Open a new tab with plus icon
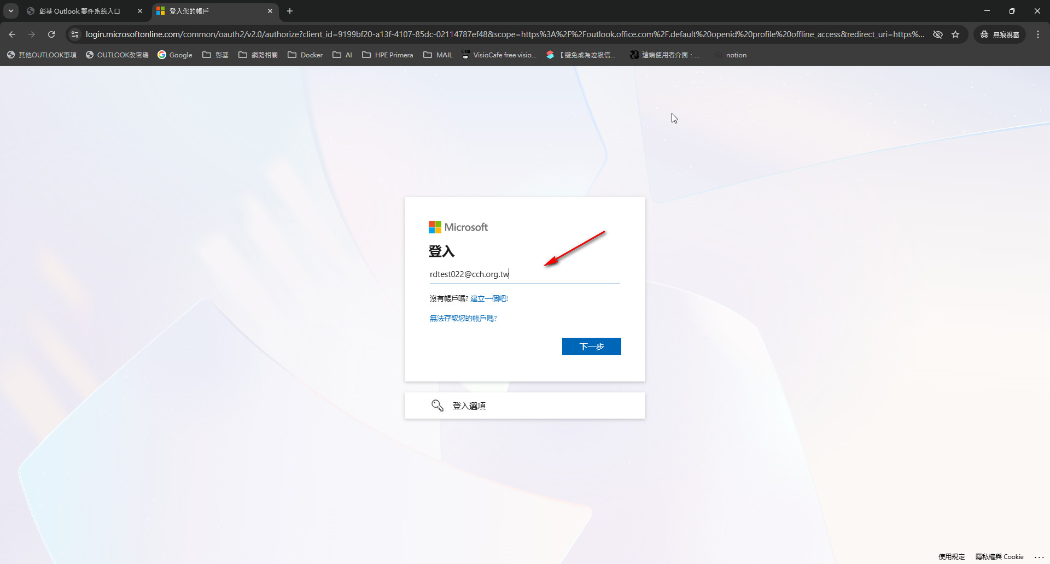 tap(290, 11)
